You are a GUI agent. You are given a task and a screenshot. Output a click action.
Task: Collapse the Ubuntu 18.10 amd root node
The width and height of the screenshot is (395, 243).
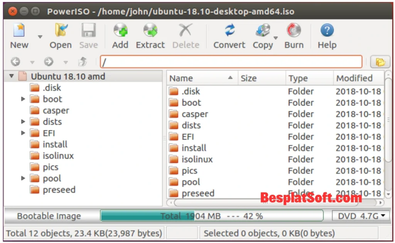point(11,76)
